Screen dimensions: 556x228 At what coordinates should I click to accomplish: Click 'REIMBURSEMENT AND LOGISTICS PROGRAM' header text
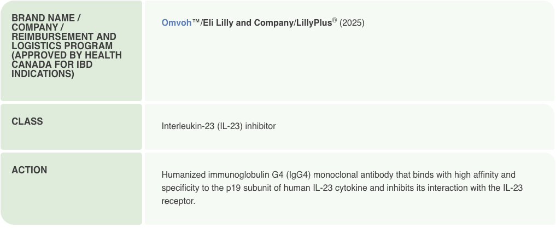click(63, 42)
